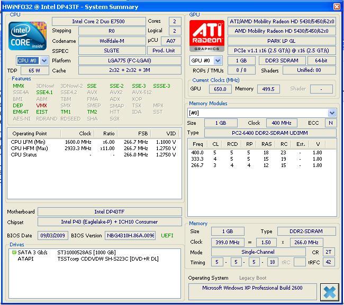
Task: Open the CPU #0 selector dropdown
Action: tap(44, 60)
